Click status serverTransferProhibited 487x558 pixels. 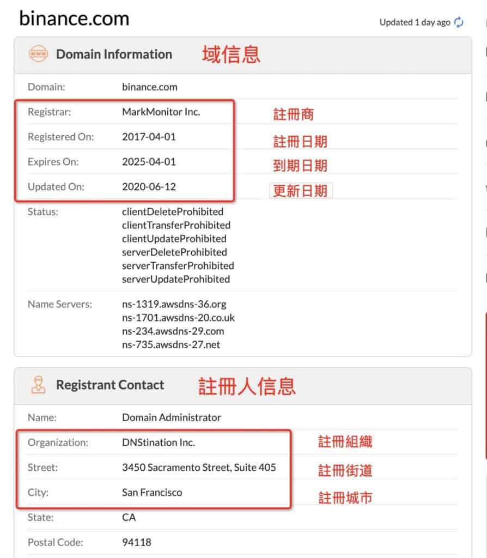[x=178, y=266]
